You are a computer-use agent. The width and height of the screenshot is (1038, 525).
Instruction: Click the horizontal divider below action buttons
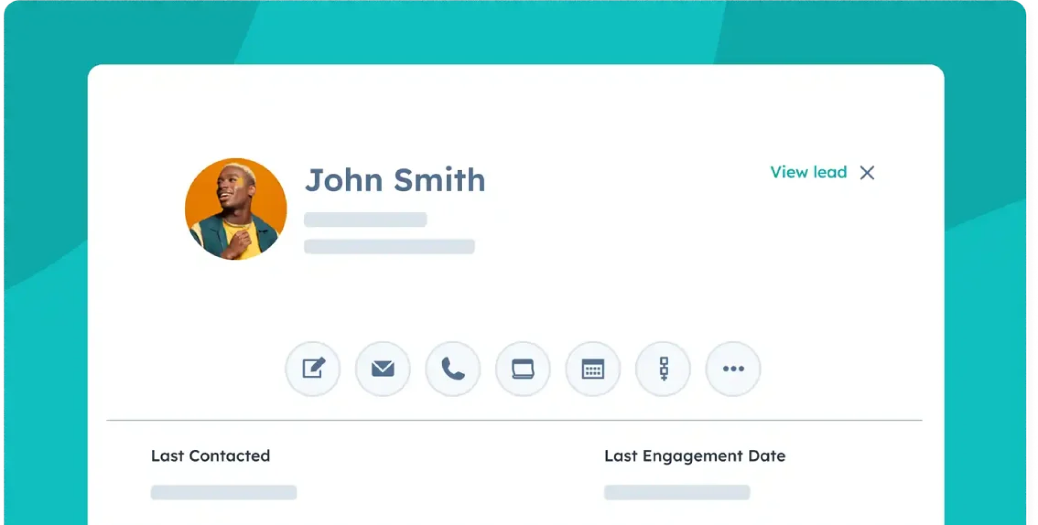[514, 420]
